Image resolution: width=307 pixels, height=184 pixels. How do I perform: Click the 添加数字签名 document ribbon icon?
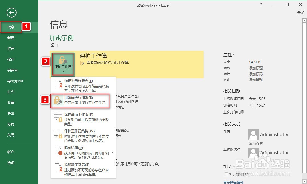(x=58, y=168)
